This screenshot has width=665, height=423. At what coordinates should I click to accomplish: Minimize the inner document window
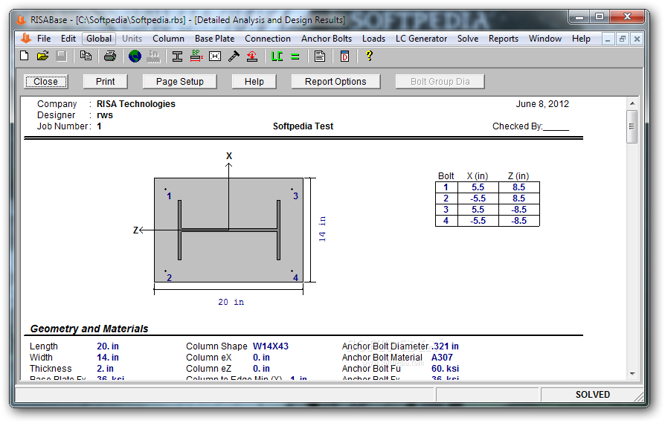click(608, 39)
